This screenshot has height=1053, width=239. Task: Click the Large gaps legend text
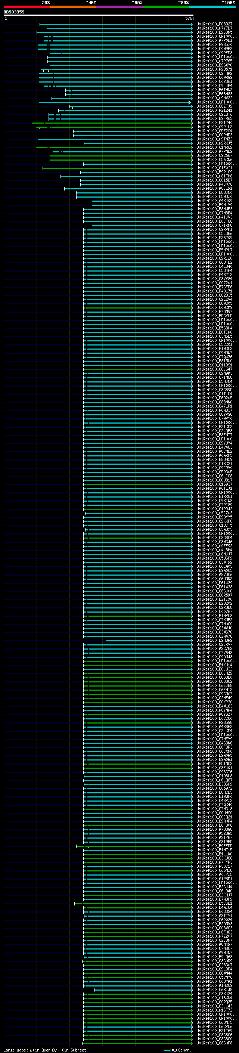(16, 1050)
